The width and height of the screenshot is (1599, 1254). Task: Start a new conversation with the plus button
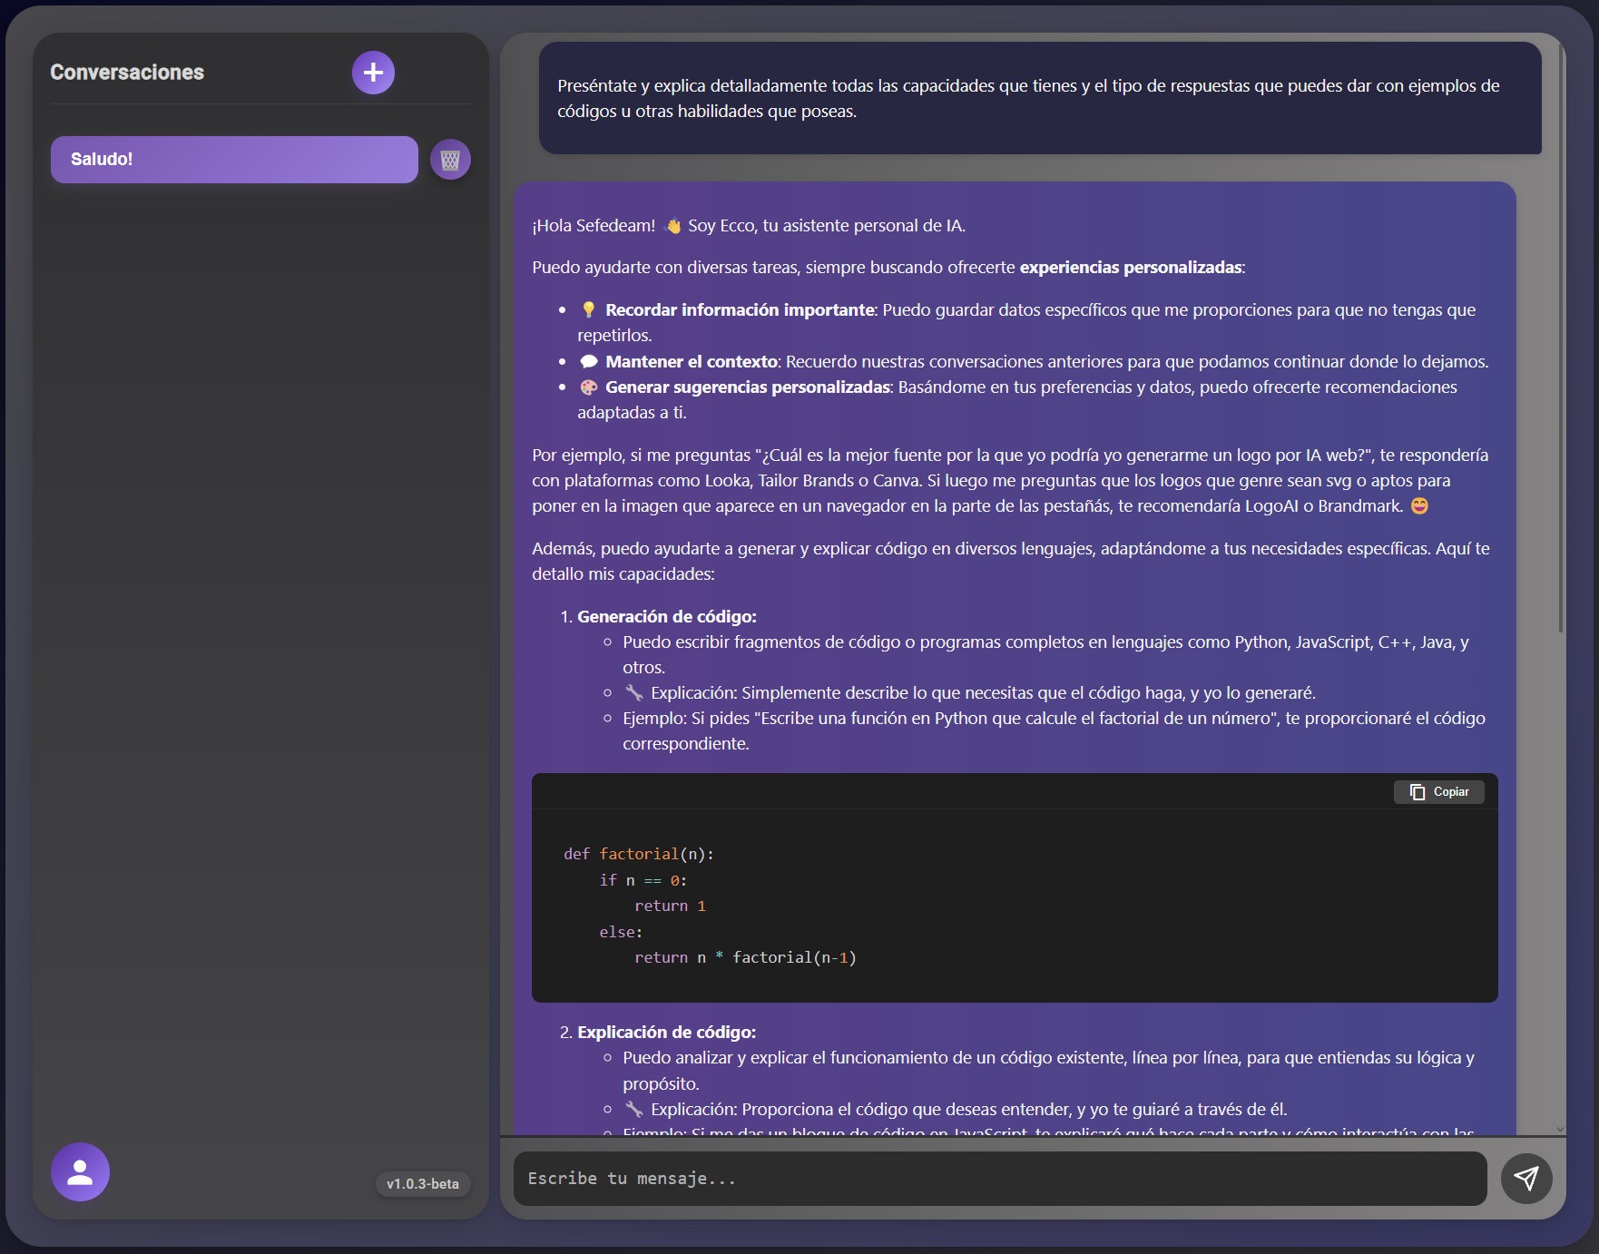[x=373, y=73]
